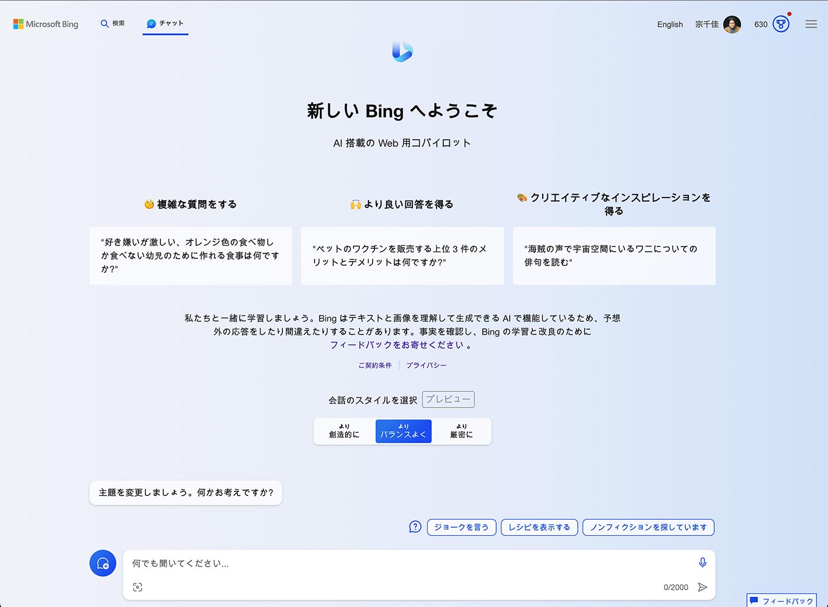828x607 pixels.
Task: Select the より創造的に conversation style
Action: [x=344, y=431]
